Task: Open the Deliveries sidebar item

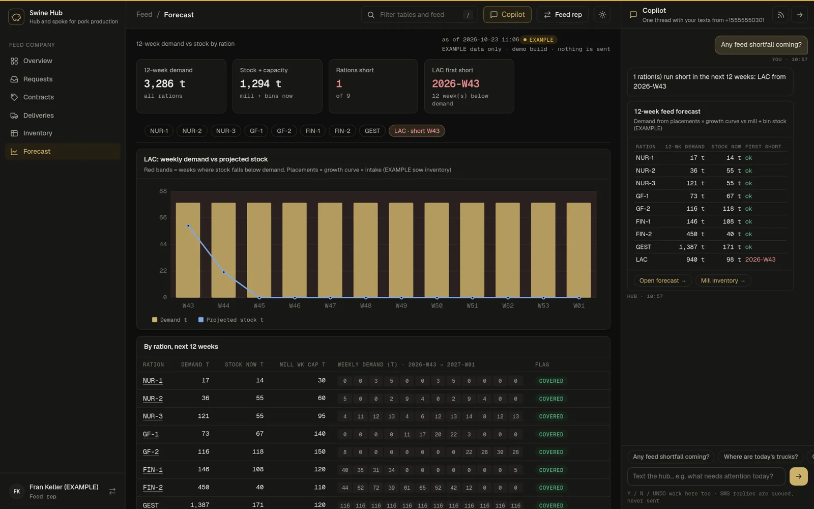Action: click(63, 116)
